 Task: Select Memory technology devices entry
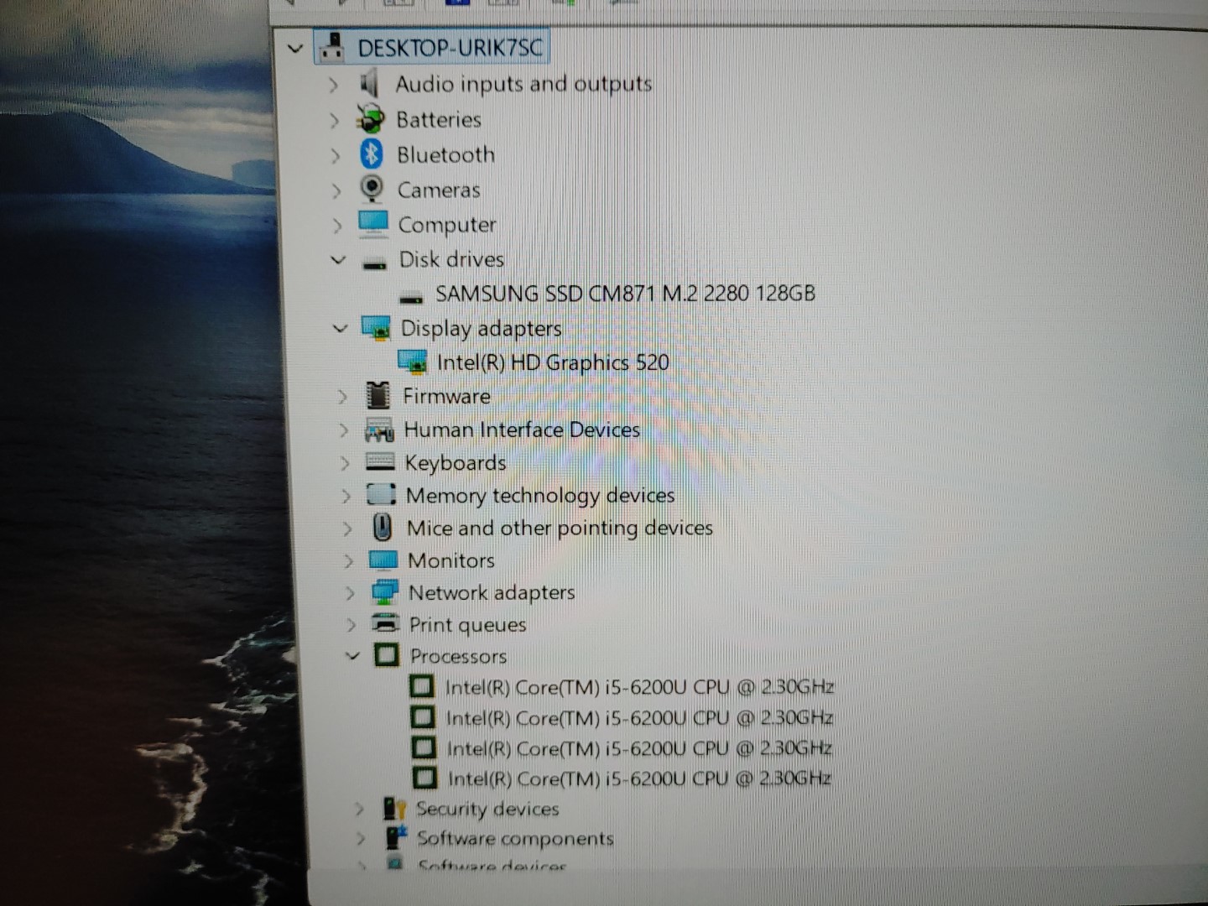[x=539, y=496]
